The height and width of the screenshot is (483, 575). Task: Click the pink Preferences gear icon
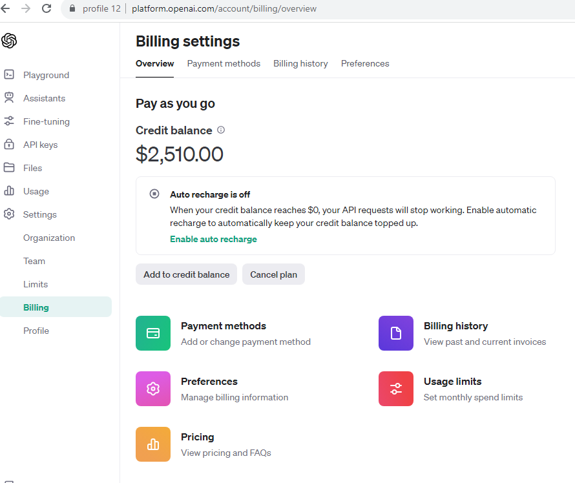(153, 389)
